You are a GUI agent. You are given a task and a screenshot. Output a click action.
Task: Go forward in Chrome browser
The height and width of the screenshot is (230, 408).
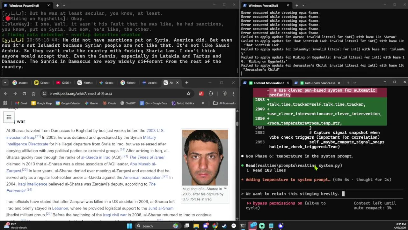pos(15,94)
